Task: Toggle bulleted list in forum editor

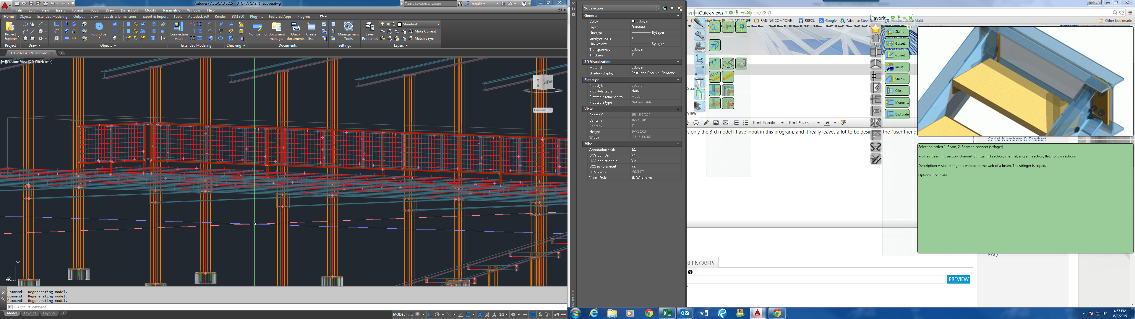Action: tap(745, 123)
